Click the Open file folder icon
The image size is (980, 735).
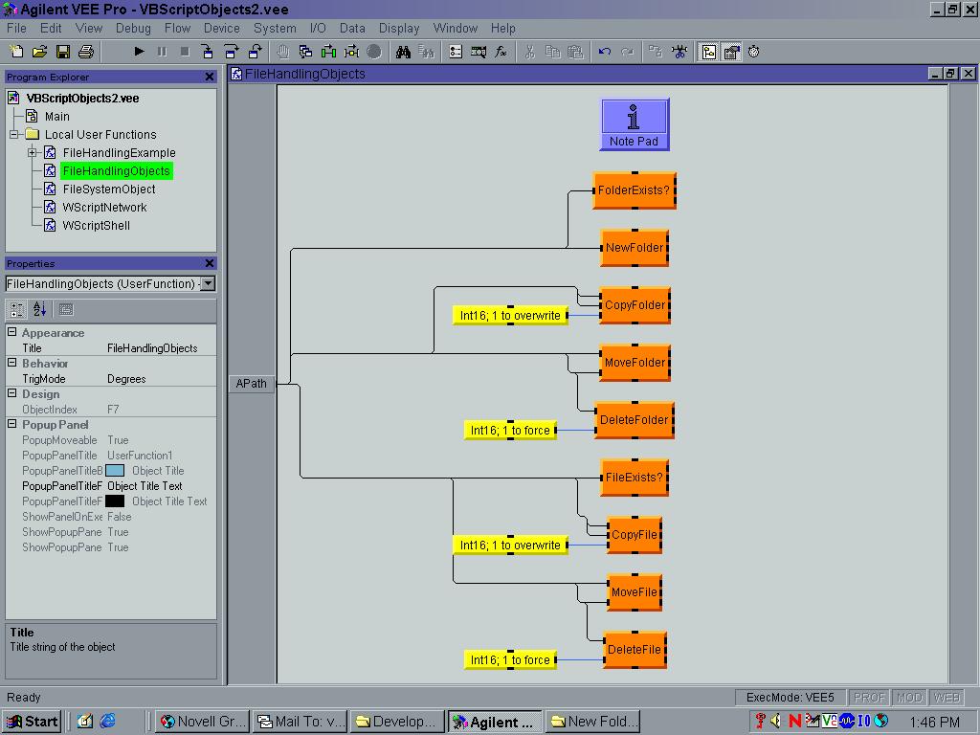40,52
